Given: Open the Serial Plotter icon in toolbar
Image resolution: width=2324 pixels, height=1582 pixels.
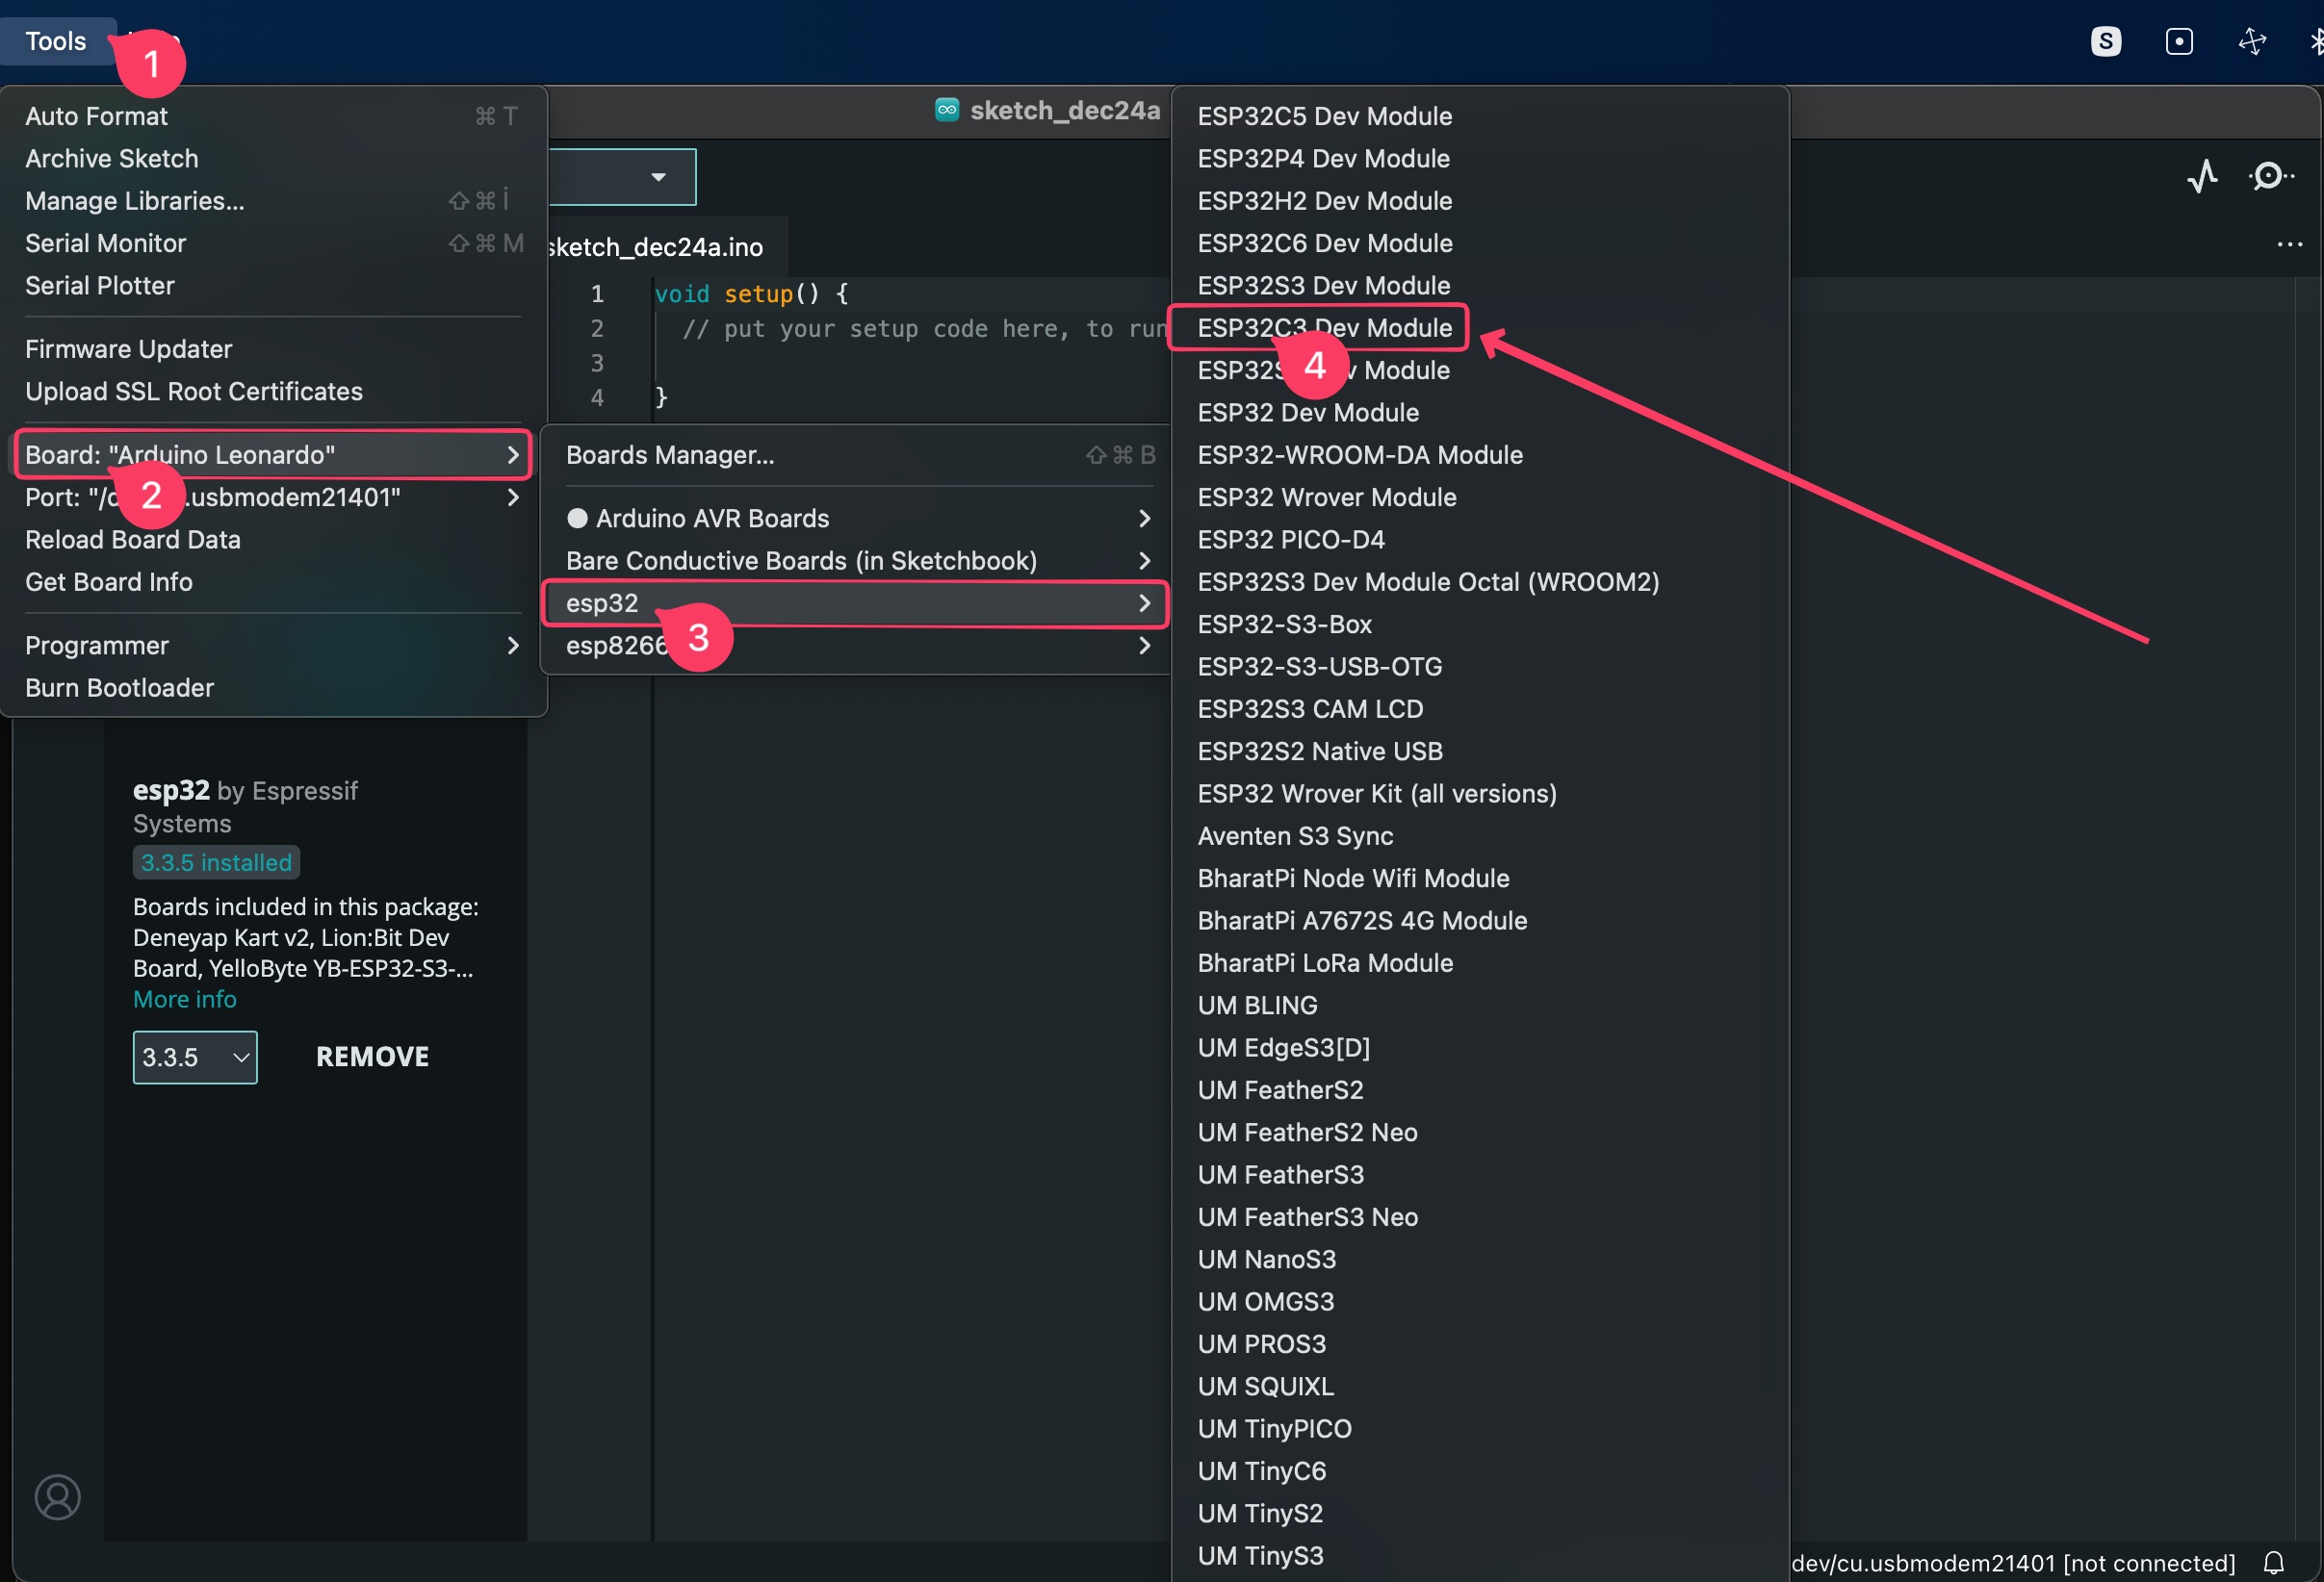Looking at the screenshot, I should pos(2202,177).
